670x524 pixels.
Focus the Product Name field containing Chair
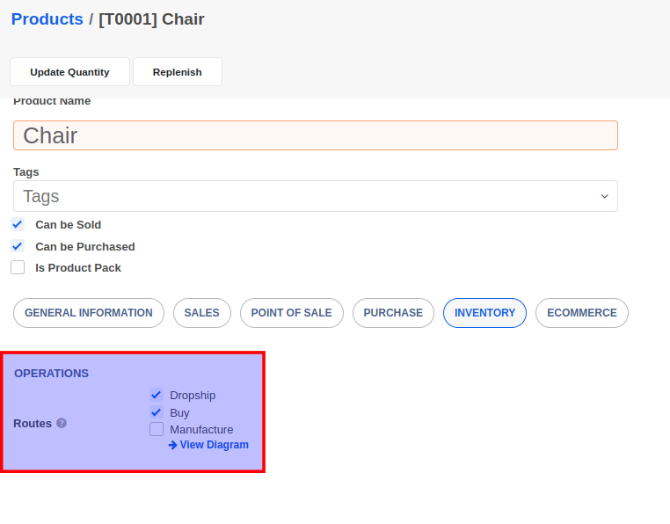[315, 135]
